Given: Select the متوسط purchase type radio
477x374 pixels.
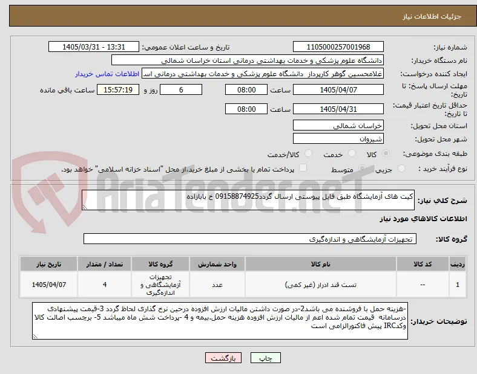Looking at the screenshot, I should (362, 168).
